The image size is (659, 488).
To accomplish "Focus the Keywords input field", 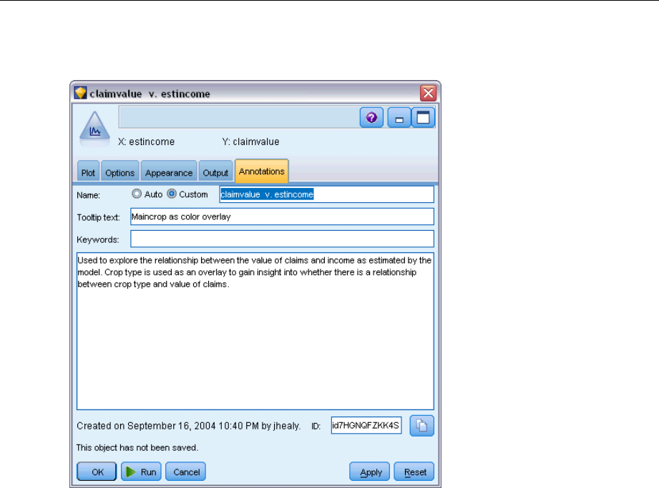I will pyautogui.click(x=282, y=239).
